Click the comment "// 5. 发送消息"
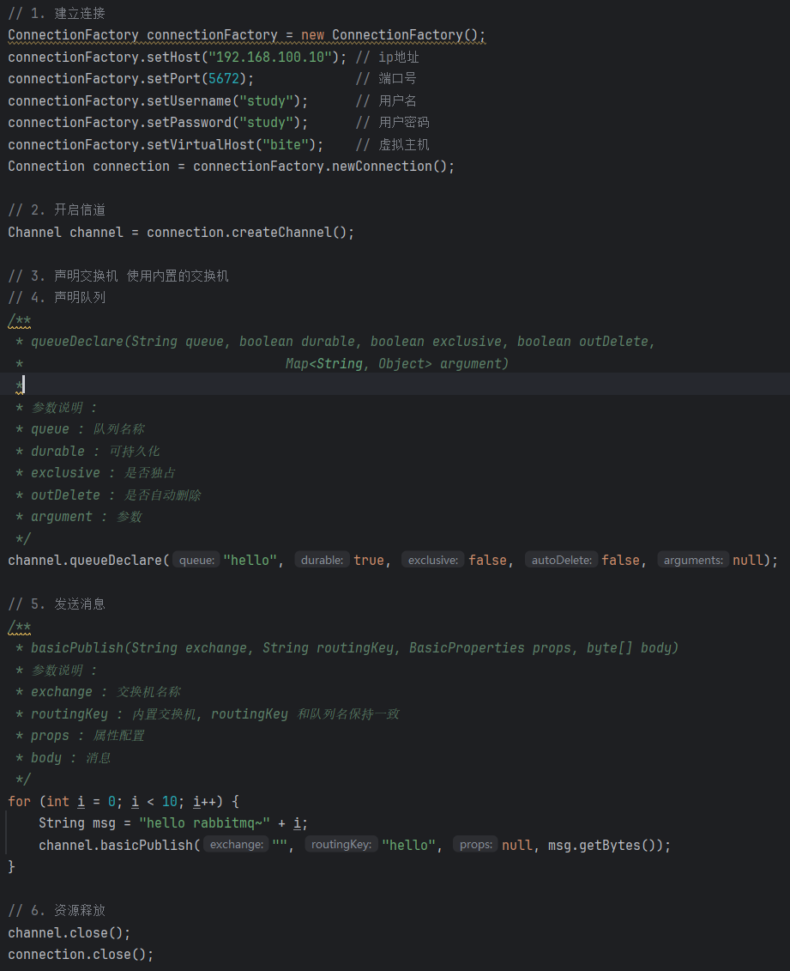 (57, 604)
